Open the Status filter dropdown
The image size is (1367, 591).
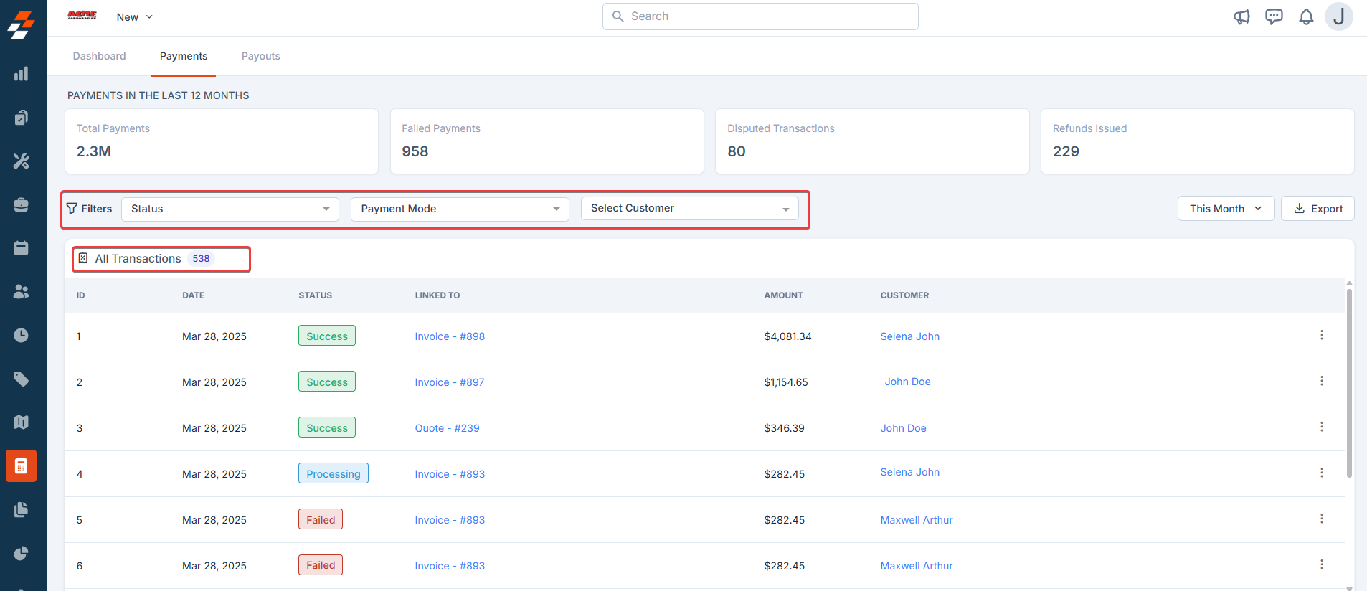point(230,209)
